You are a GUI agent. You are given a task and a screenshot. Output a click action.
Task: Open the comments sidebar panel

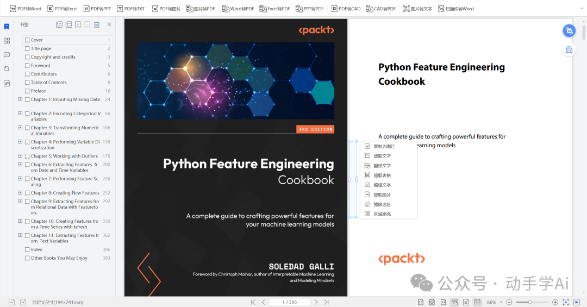click(7, 55)
